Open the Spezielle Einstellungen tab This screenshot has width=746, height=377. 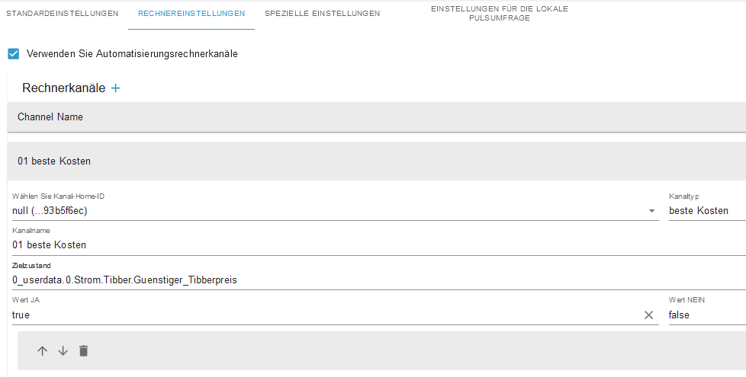[x=322, y=14]
